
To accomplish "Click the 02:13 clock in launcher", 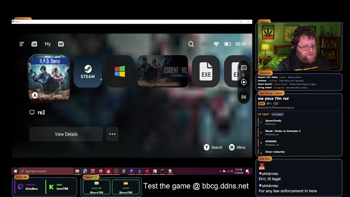I will point(240,44).
